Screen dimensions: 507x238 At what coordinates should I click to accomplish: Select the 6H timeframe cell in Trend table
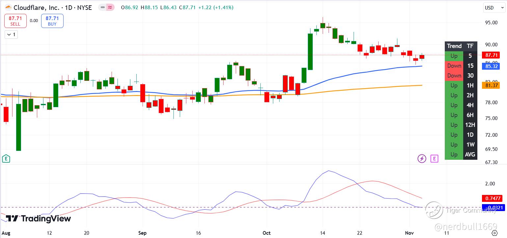[470, 115]
